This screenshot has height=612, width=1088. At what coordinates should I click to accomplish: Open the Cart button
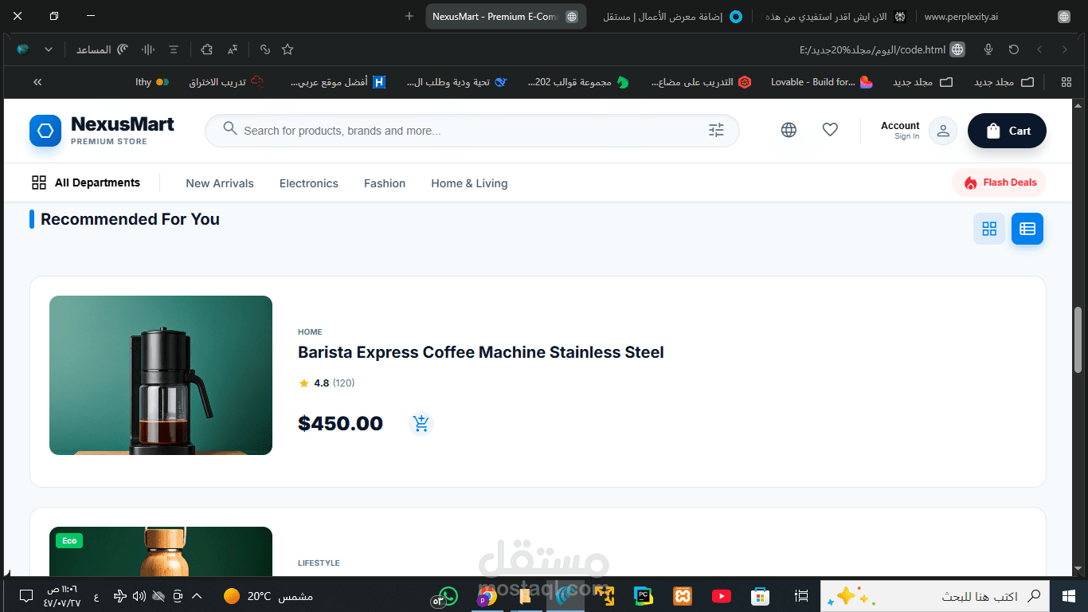1007,131
